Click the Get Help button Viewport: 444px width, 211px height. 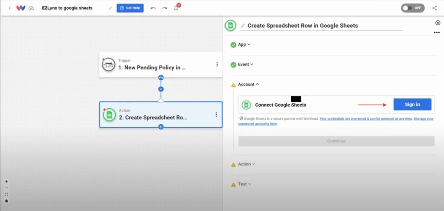130,8
